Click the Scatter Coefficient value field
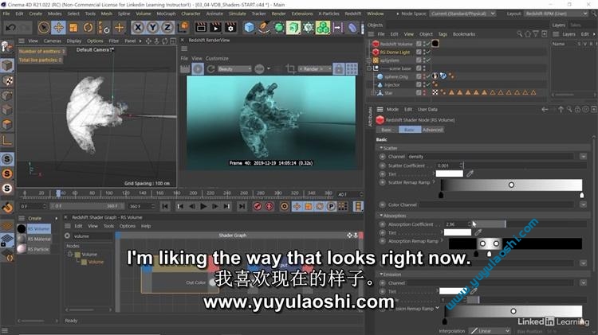This screenshot has height=335, width=598. coord(448,166)
